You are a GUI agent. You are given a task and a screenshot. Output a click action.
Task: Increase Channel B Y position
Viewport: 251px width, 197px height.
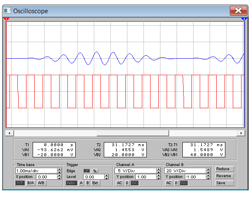coord(208,176)
